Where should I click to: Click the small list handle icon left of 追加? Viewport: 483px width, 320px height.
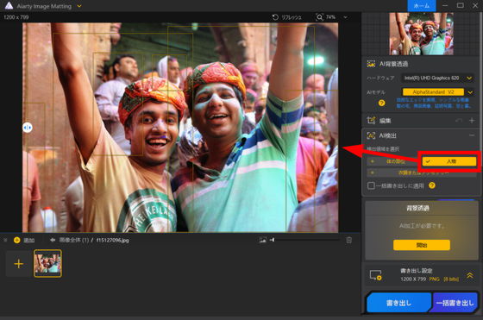point(5,240)
